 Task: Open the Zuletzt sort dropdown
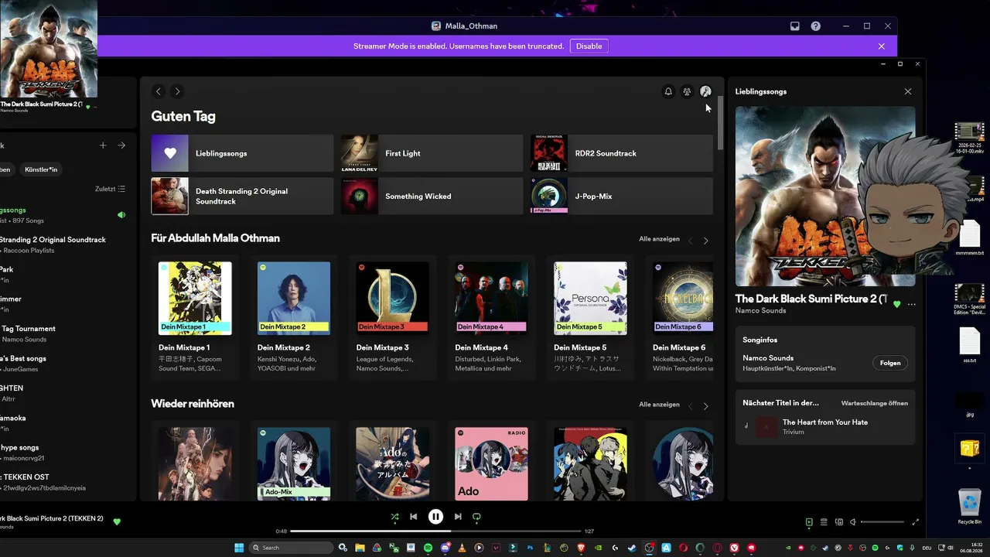click(110, 189)
